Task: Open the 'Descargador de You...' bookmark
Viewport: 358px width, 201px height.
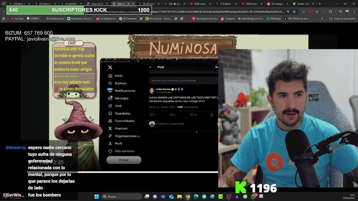Action: click(x=205, y=18)
